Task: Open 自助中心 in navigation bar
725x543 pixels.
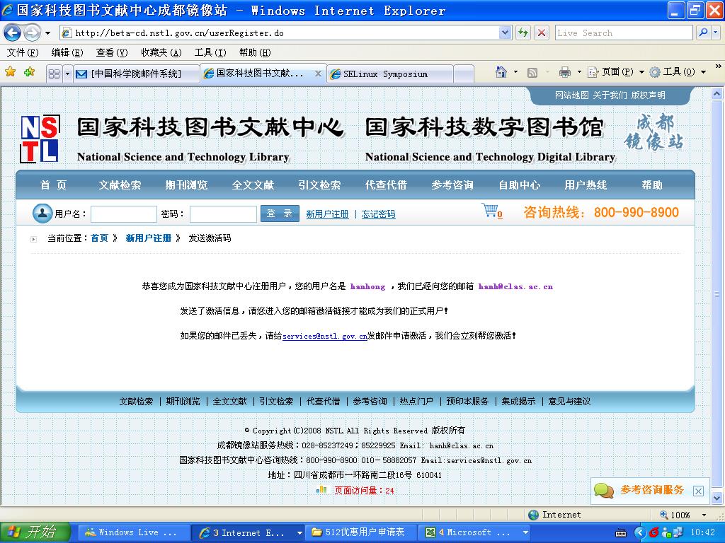Action: pyautogui.click(x=519, y=185)
